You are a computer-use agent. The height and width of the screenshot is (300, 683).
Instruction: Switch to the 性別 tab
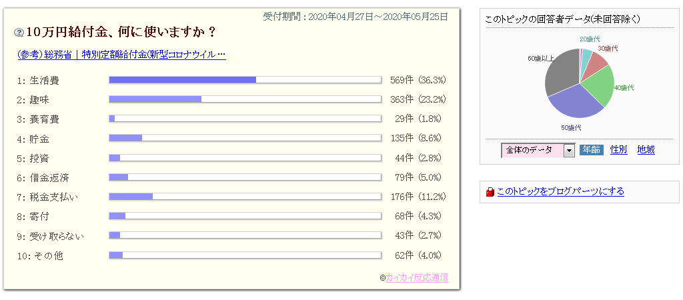[618, 150]
